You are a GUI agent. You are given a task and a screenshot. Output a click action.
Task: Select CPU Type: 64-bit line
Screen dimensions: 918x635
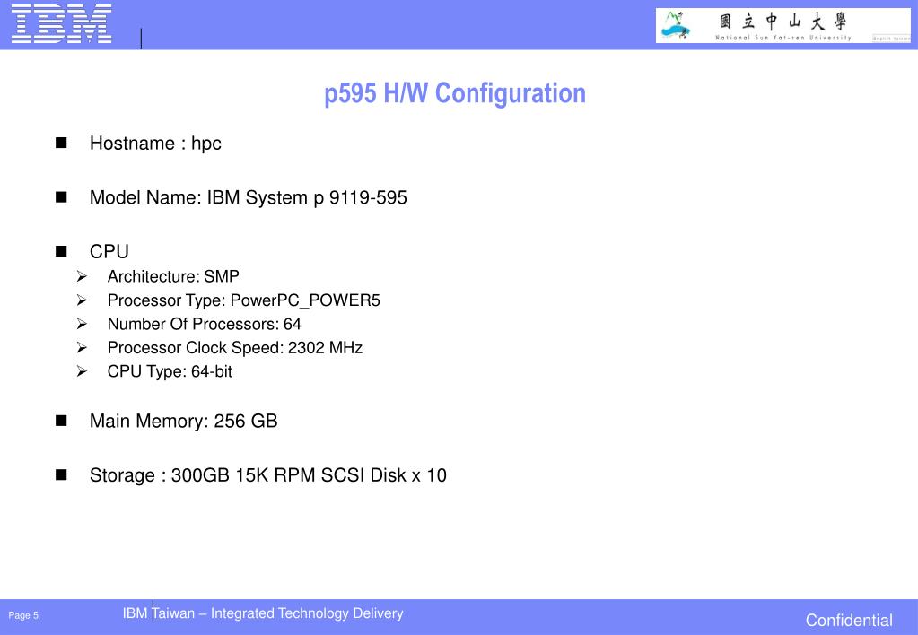pos(170,371)
